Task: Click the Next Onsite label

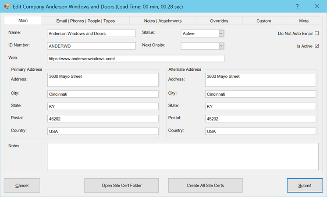Action: pos(153,45)
